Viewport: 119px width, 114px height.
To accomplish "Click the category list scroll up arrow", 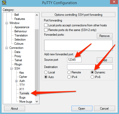I will coord(37,15).
